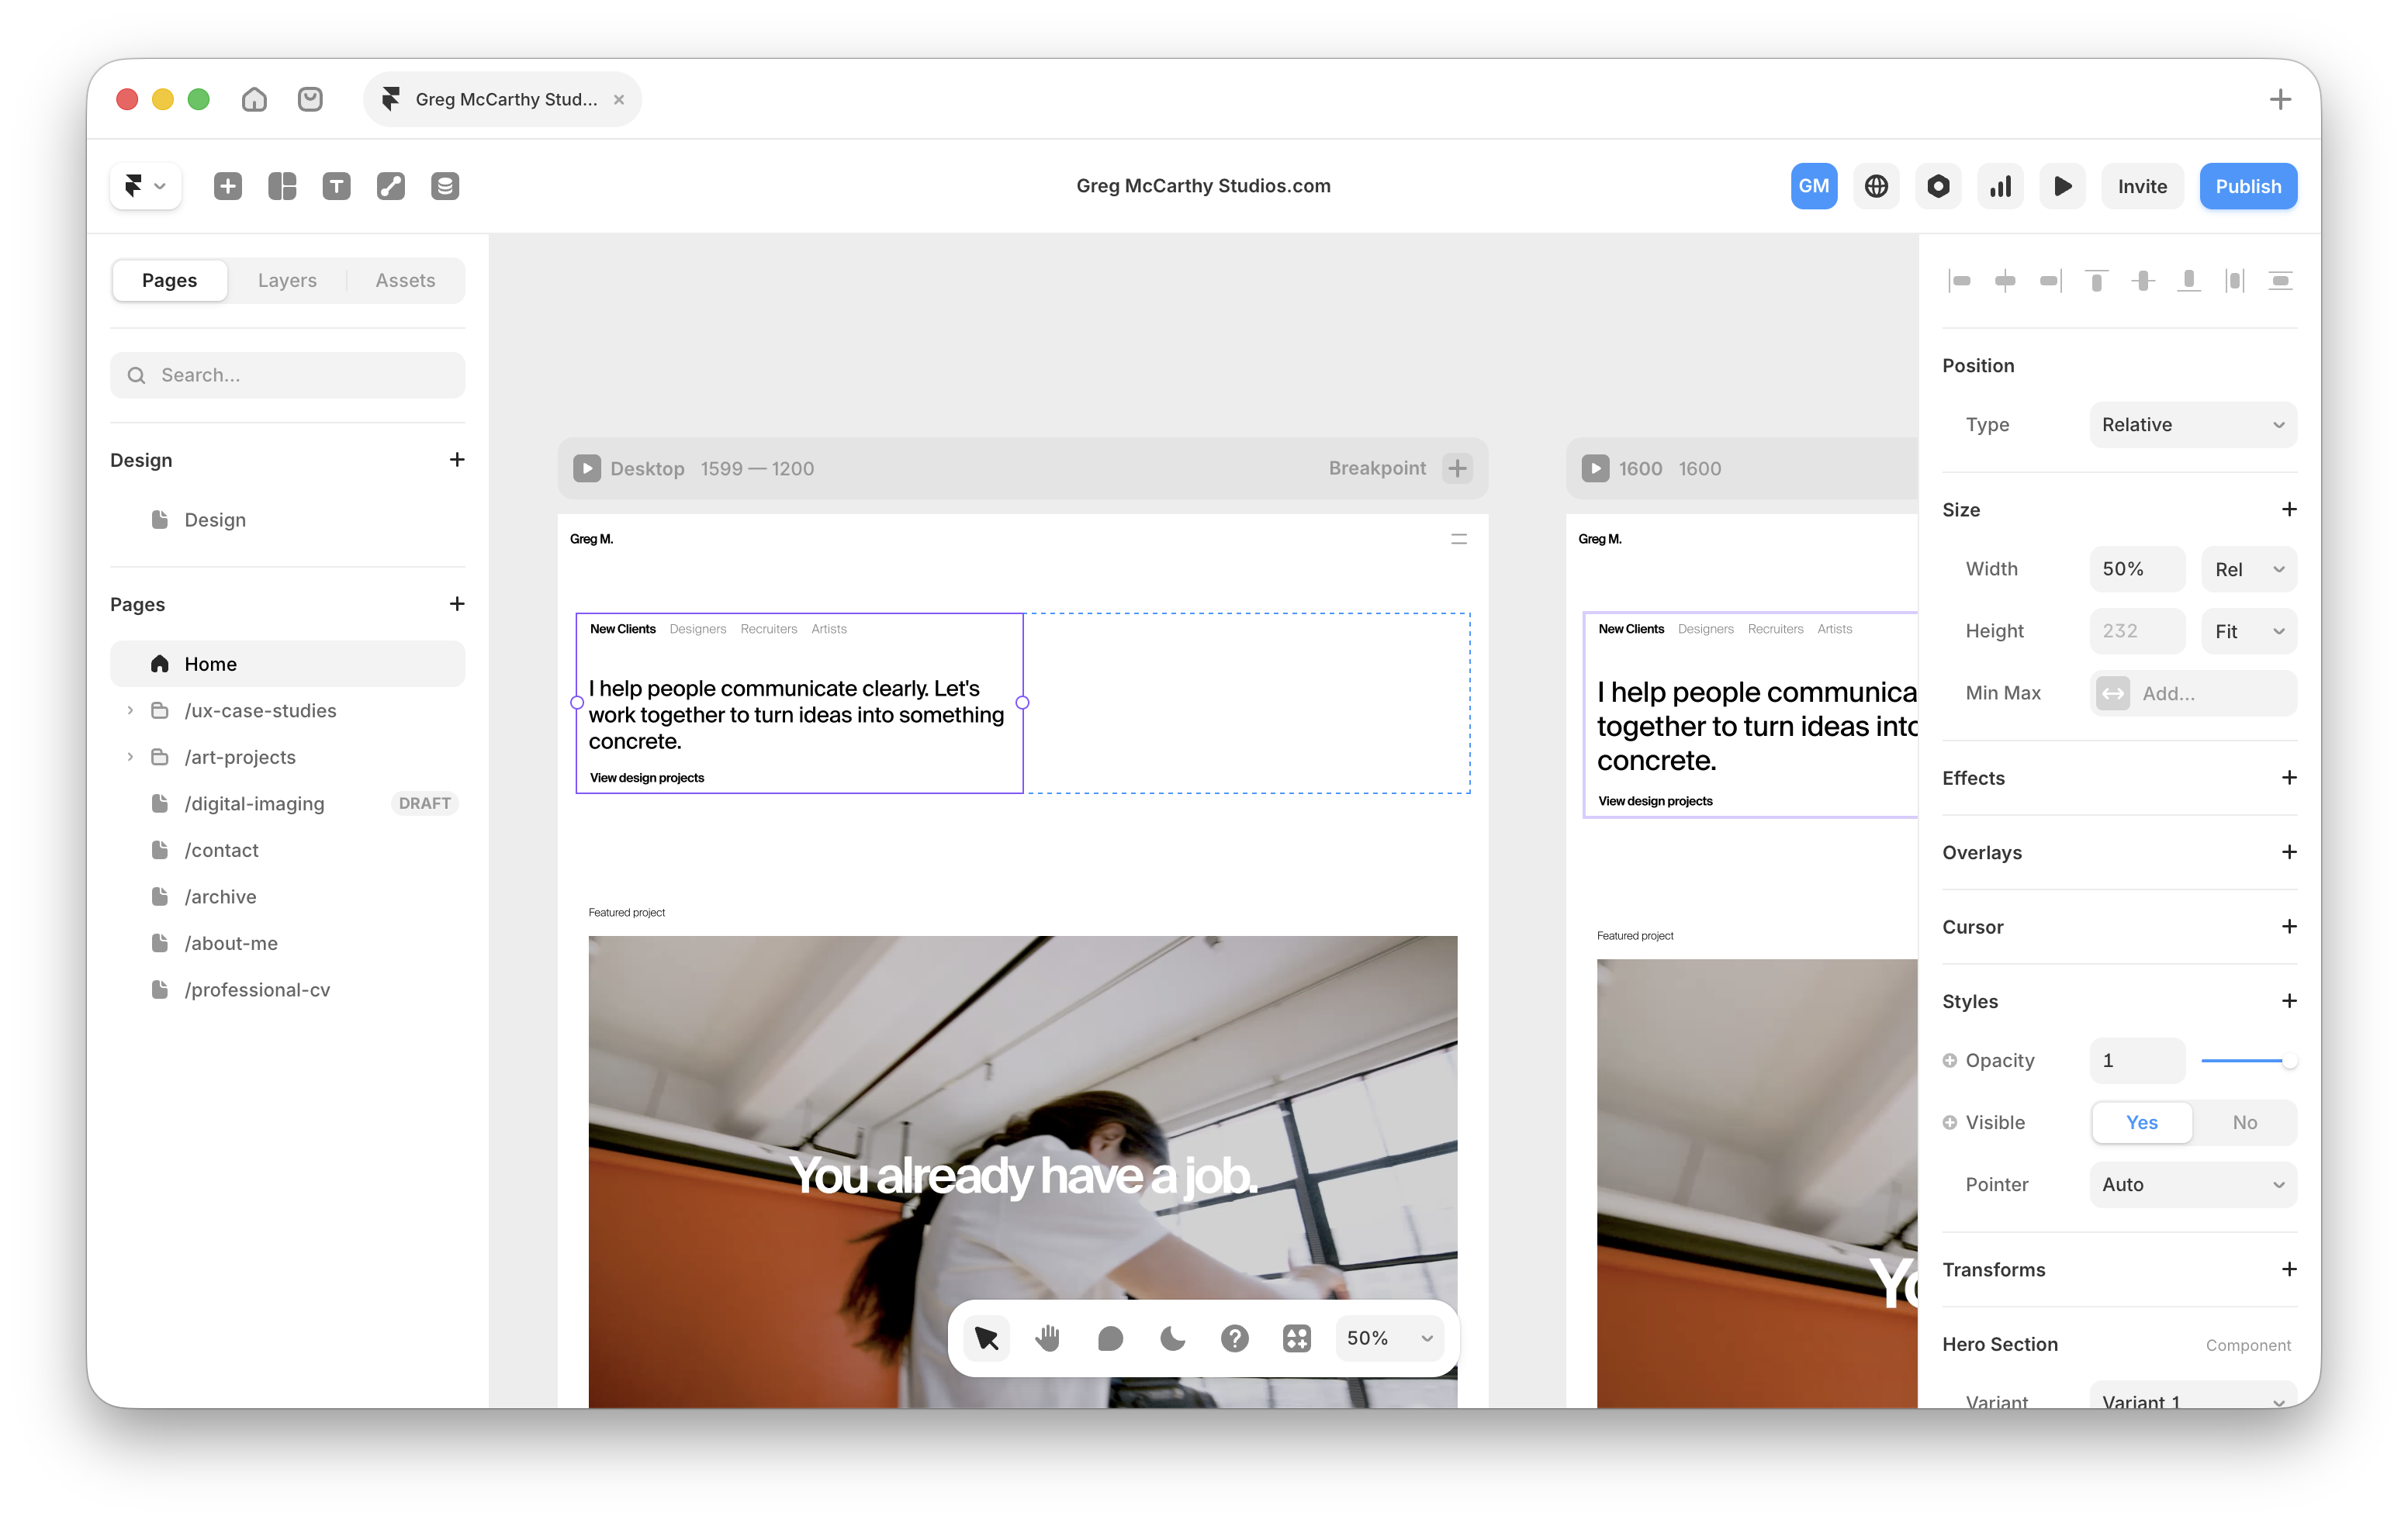2408x1523 pixels.
Task: Click the Artists tab in Desktop hero
Action: 829,629
